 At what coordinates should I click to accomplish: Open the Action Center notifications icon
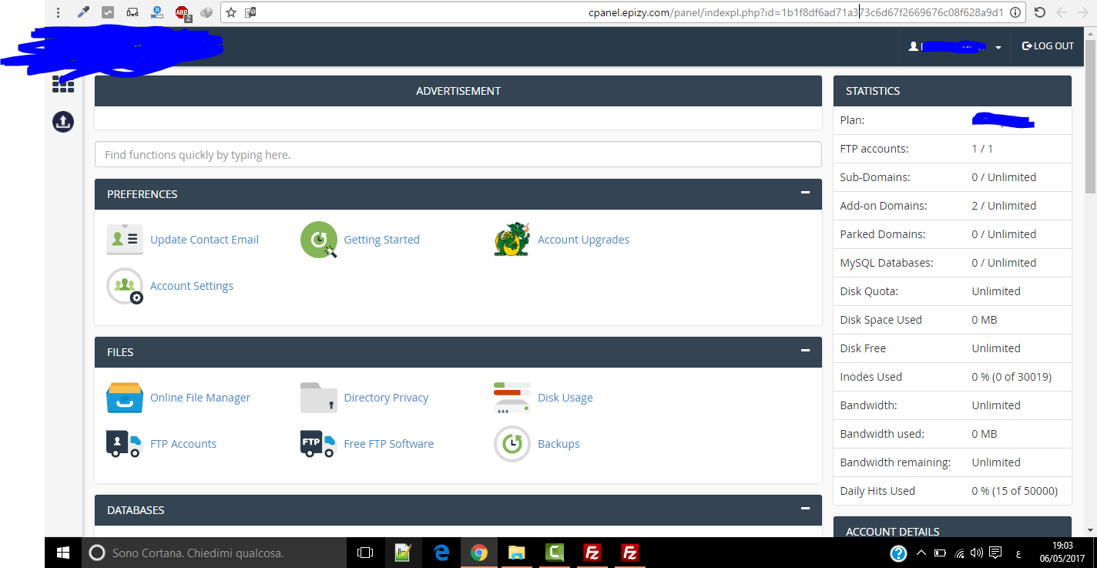point(996,553)
